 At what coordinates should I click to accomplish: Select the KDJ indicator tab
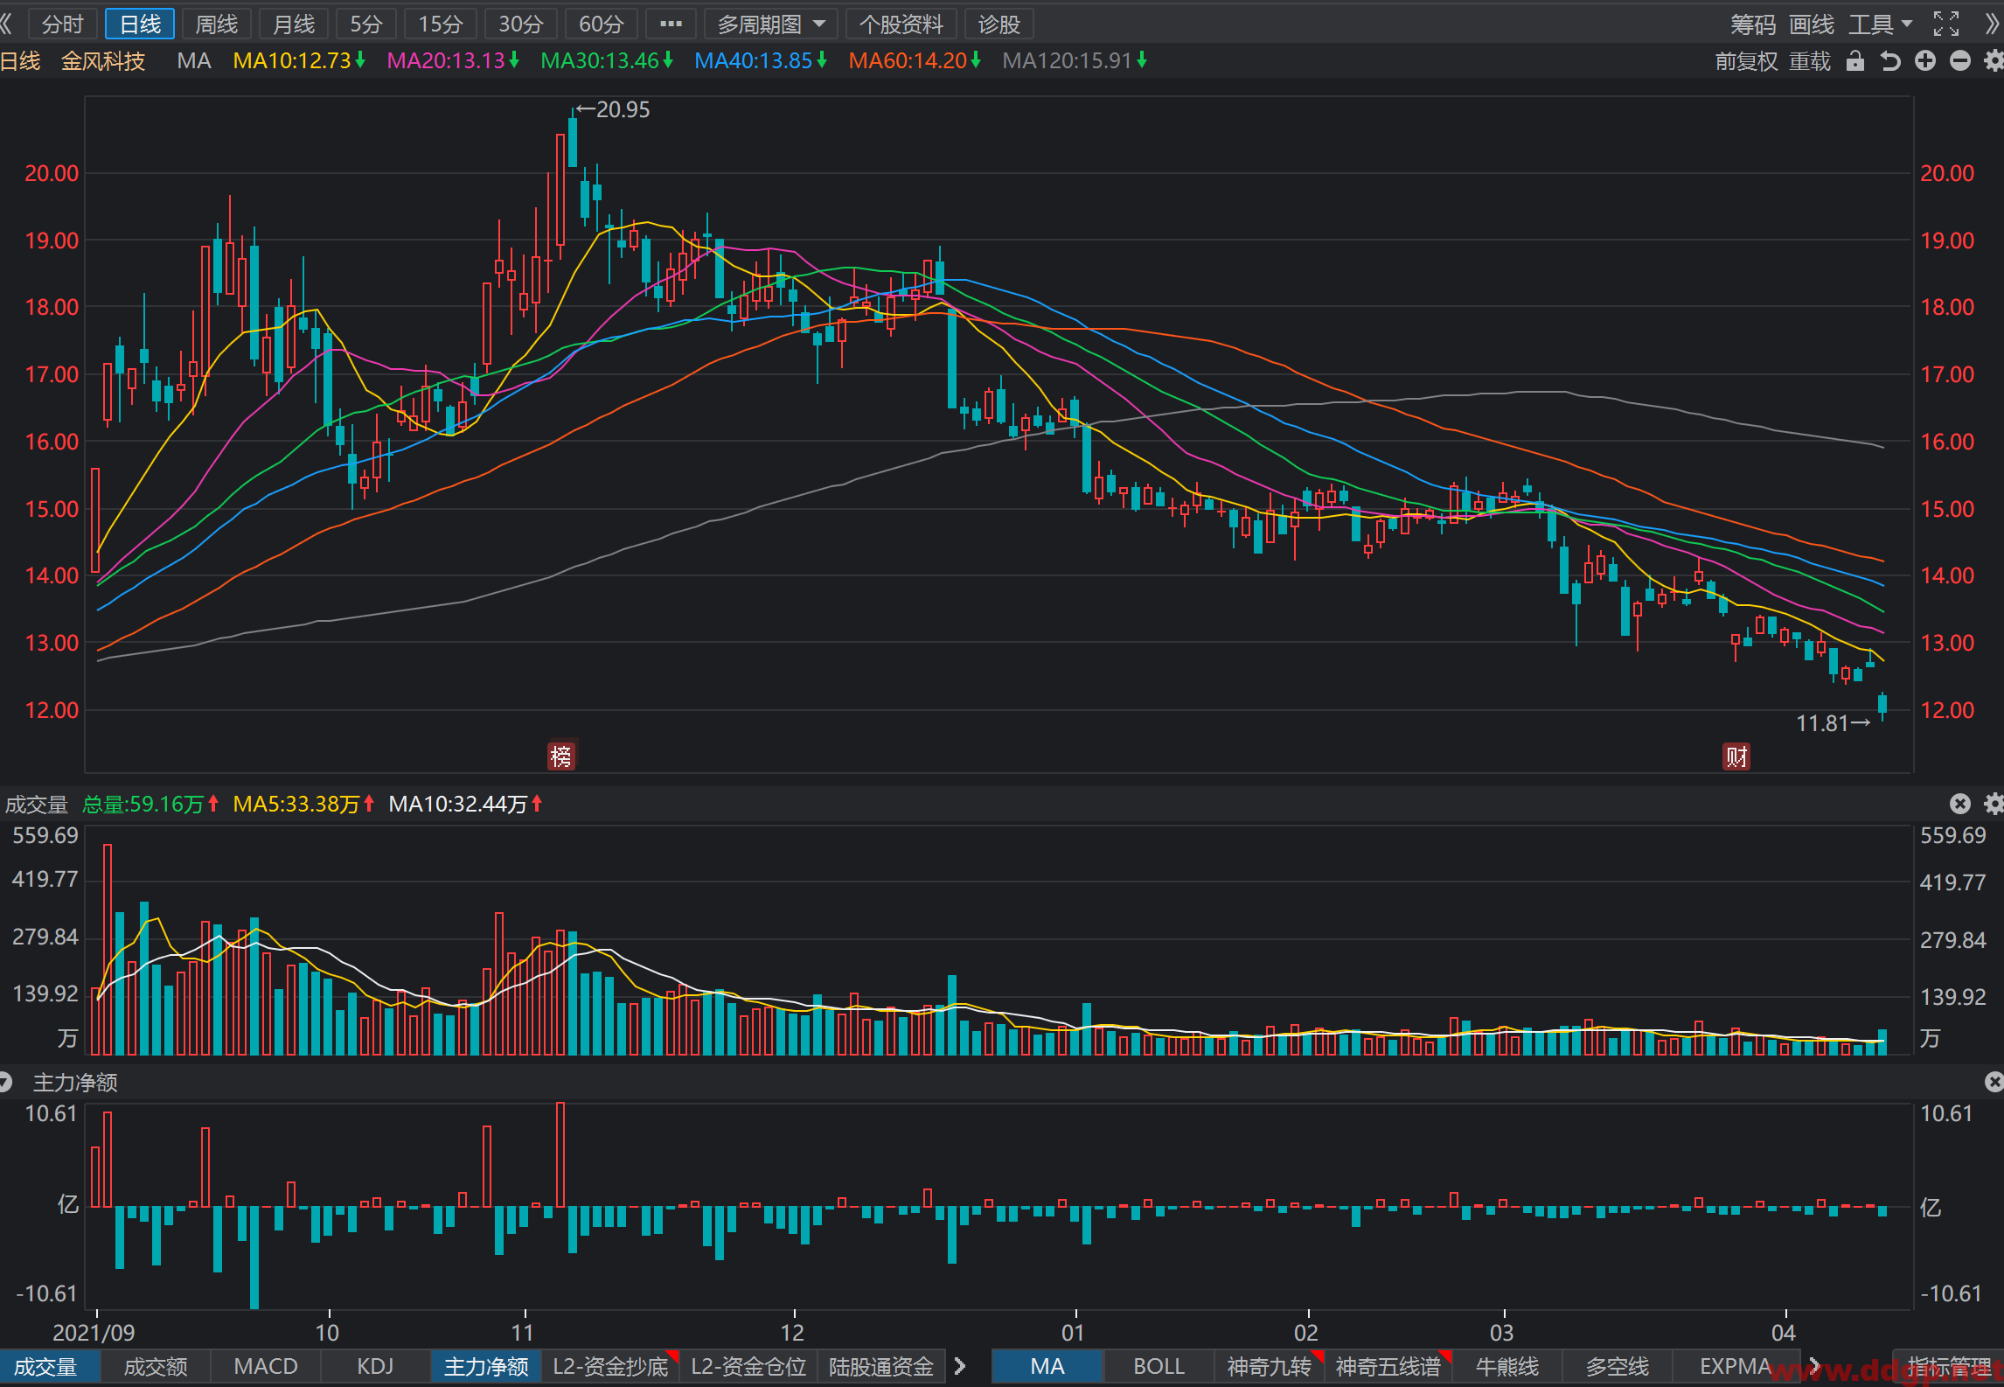pos(375,1367)
